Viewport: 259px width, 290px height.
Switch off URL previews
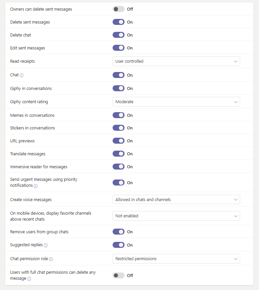click(119, 141)
